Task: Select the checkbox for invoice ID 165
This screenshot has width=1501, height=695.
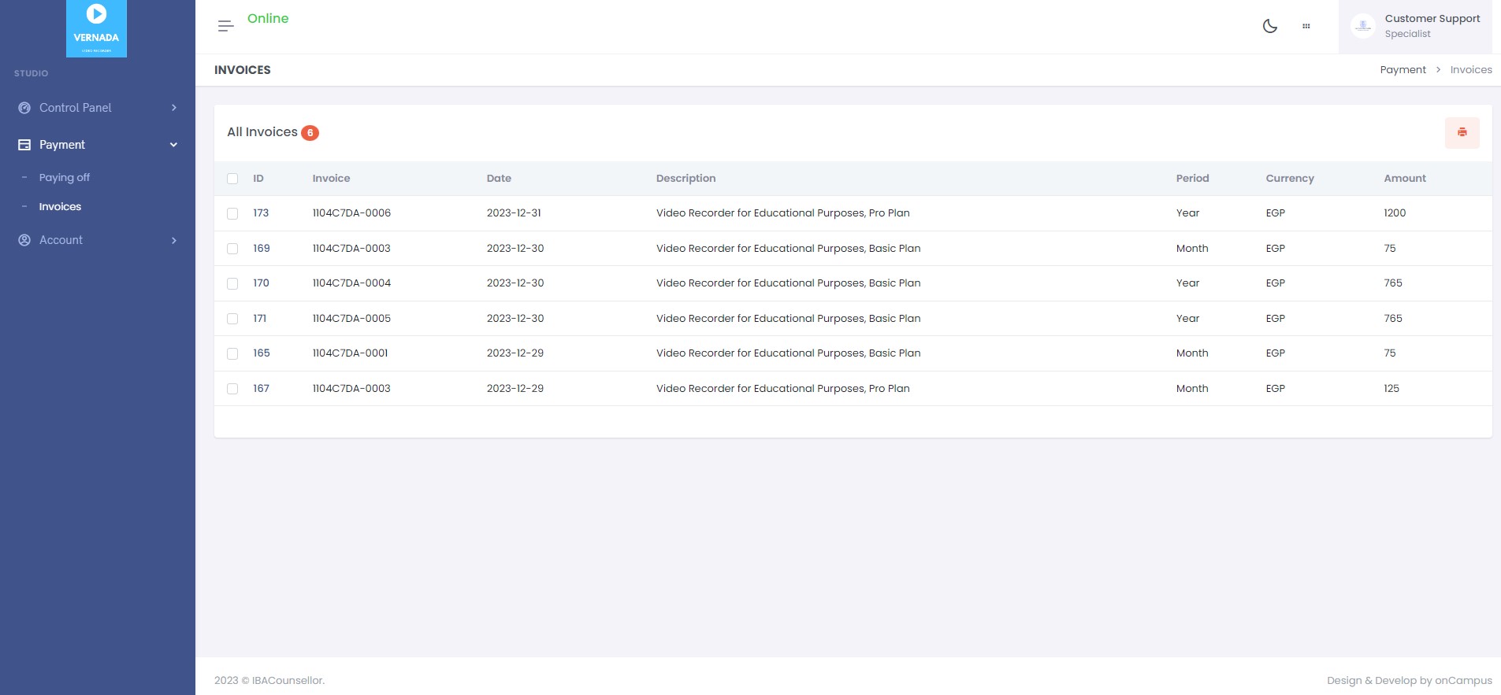Action: (x=232, y=353)
